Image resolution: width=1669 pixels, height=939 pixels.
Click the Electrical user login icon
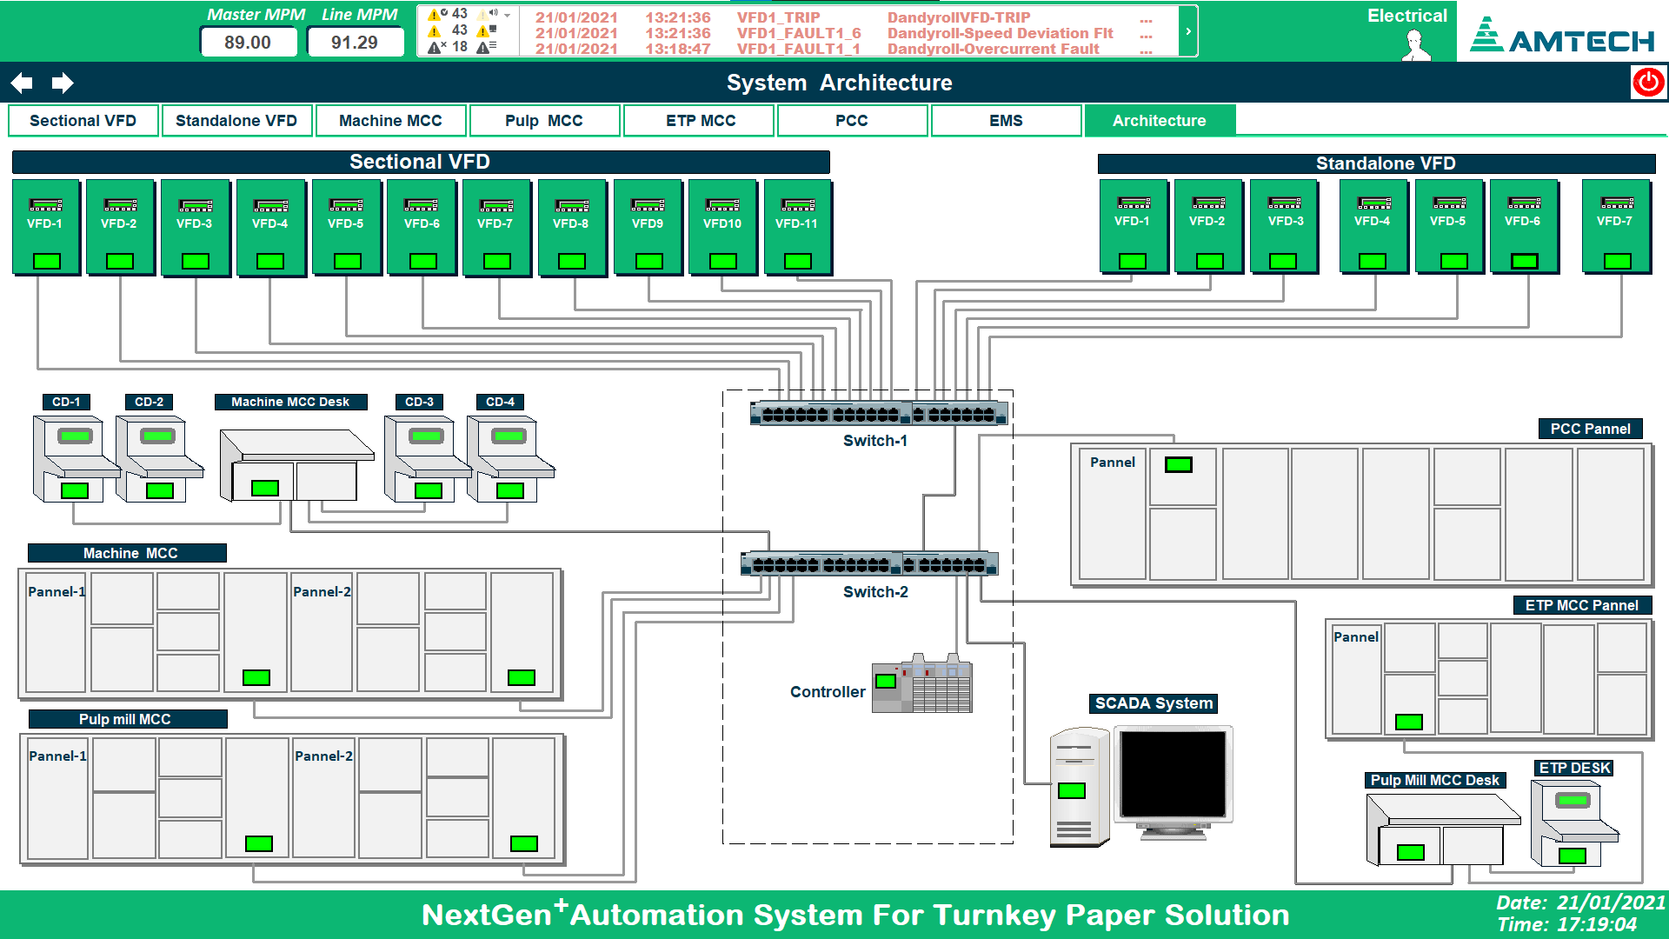tap(1416, 45)
